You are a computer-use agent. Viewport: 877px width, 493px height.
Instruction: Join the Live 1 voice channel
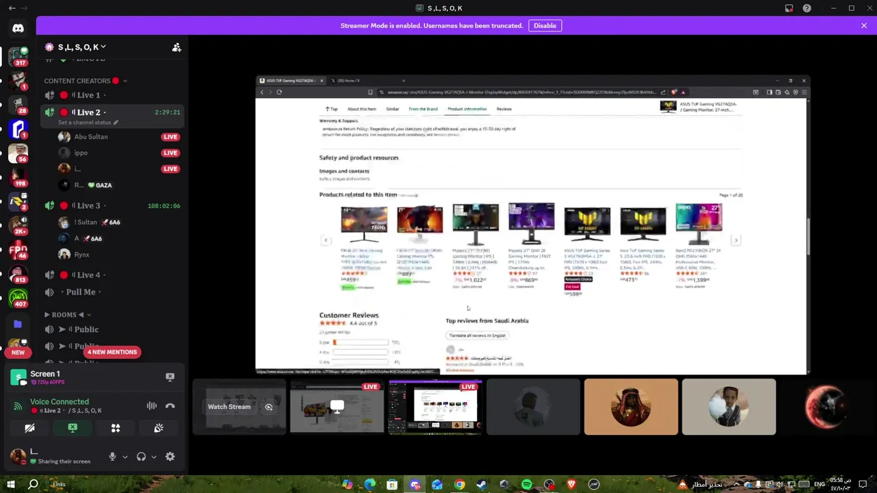[x=113, y=95]
